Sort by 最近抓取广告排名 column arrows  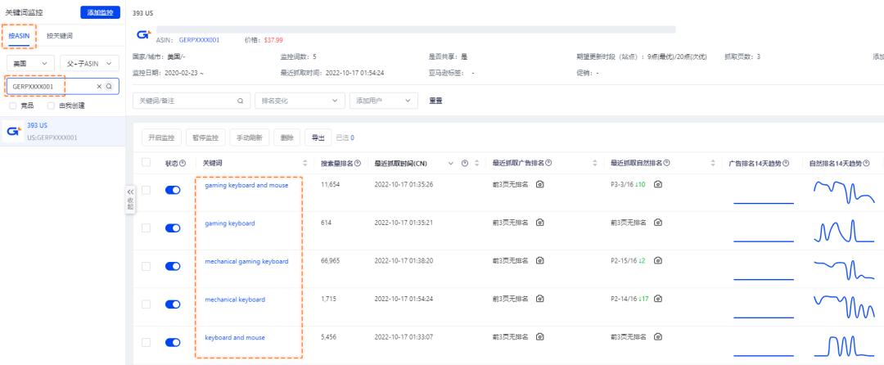(595, 164)
